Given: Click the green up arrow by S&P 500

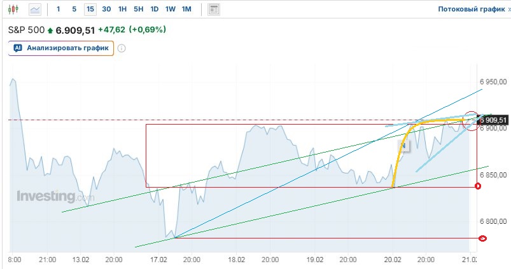Looking at the screenshot, I should pos(50,30).
